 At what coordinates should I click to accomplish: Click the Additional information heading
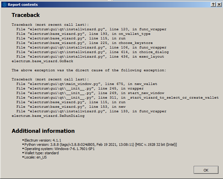coord(43,131)
